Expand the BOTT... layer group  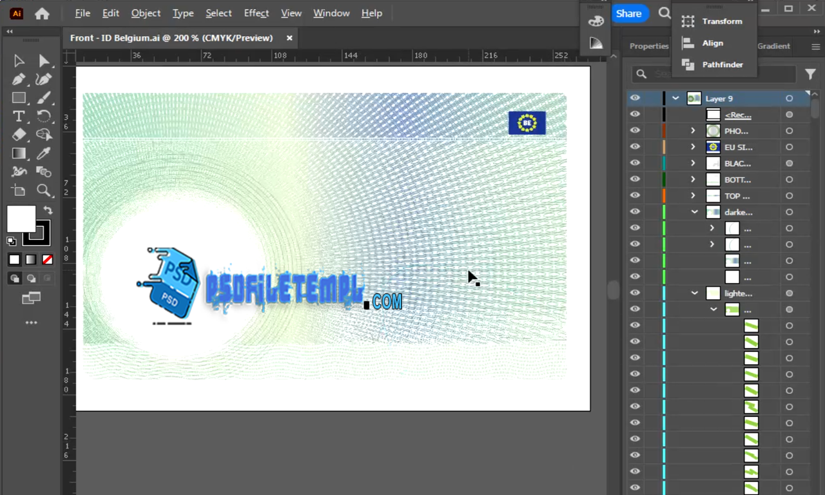694,179
